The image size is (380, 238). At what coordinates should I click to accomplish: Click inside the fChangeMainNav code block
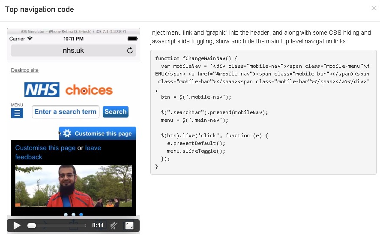(x=263, y=112)
